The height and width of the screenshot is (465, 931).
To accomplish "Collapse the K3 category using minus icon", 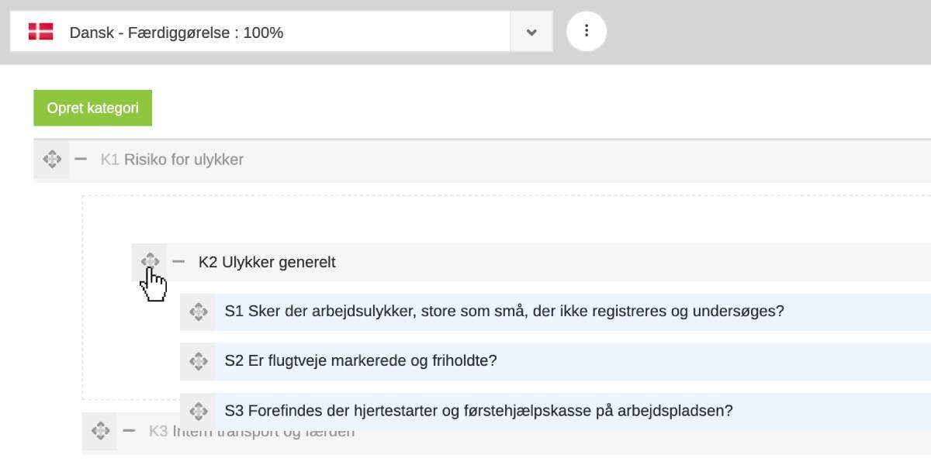I will [x=129, y=431].
